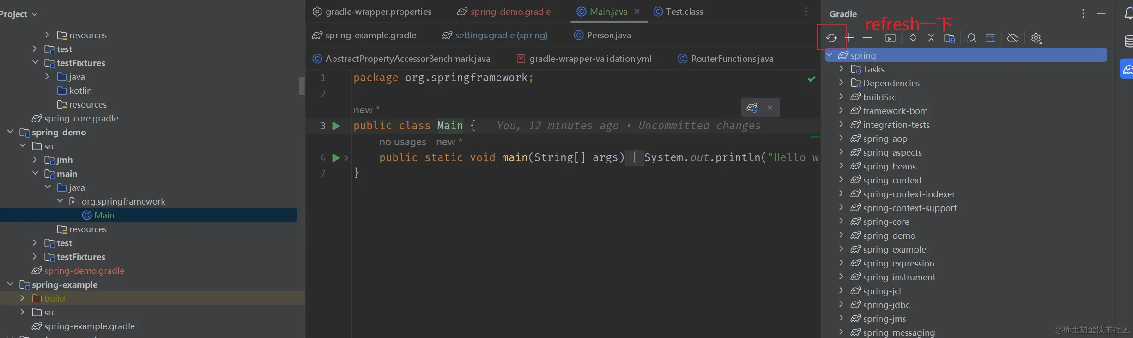Switch to Test.class tab
Screen dimensions: 1133x338
point(679,12)
